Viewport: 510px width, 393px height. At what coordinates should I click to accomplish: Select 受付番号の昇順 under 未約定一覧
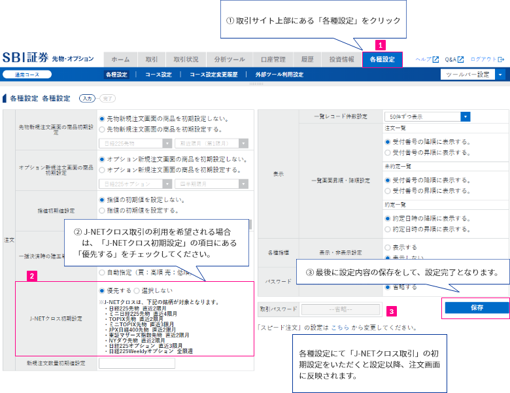click(387, 191)
